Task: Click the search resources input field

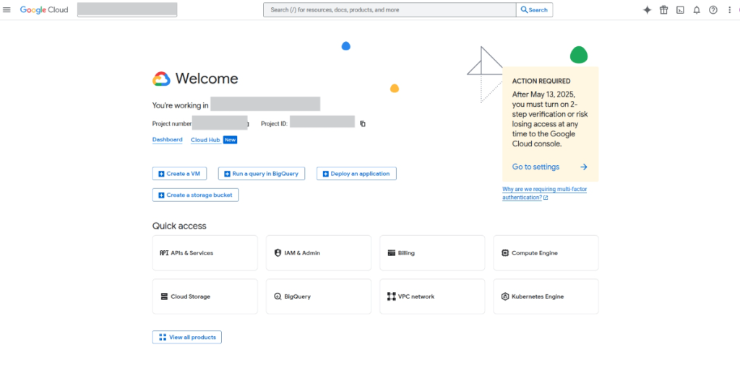Action: tap(390, 10)
